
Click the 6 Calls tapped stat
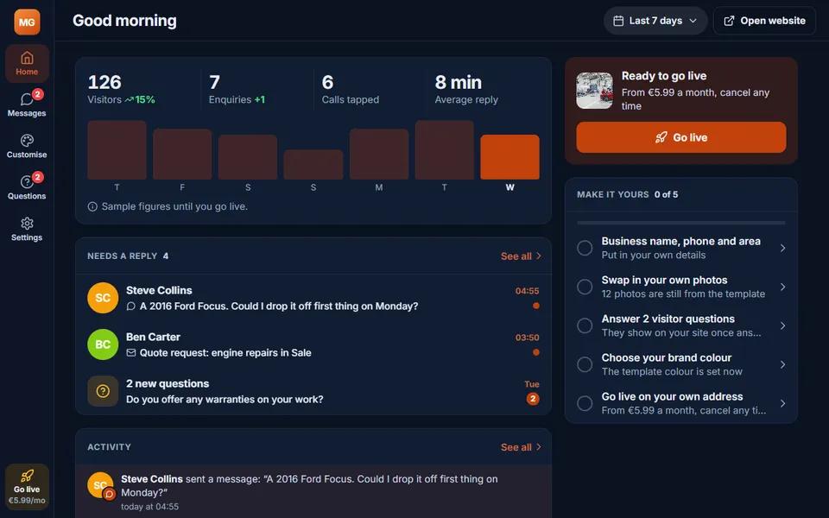tap(351, 89)
